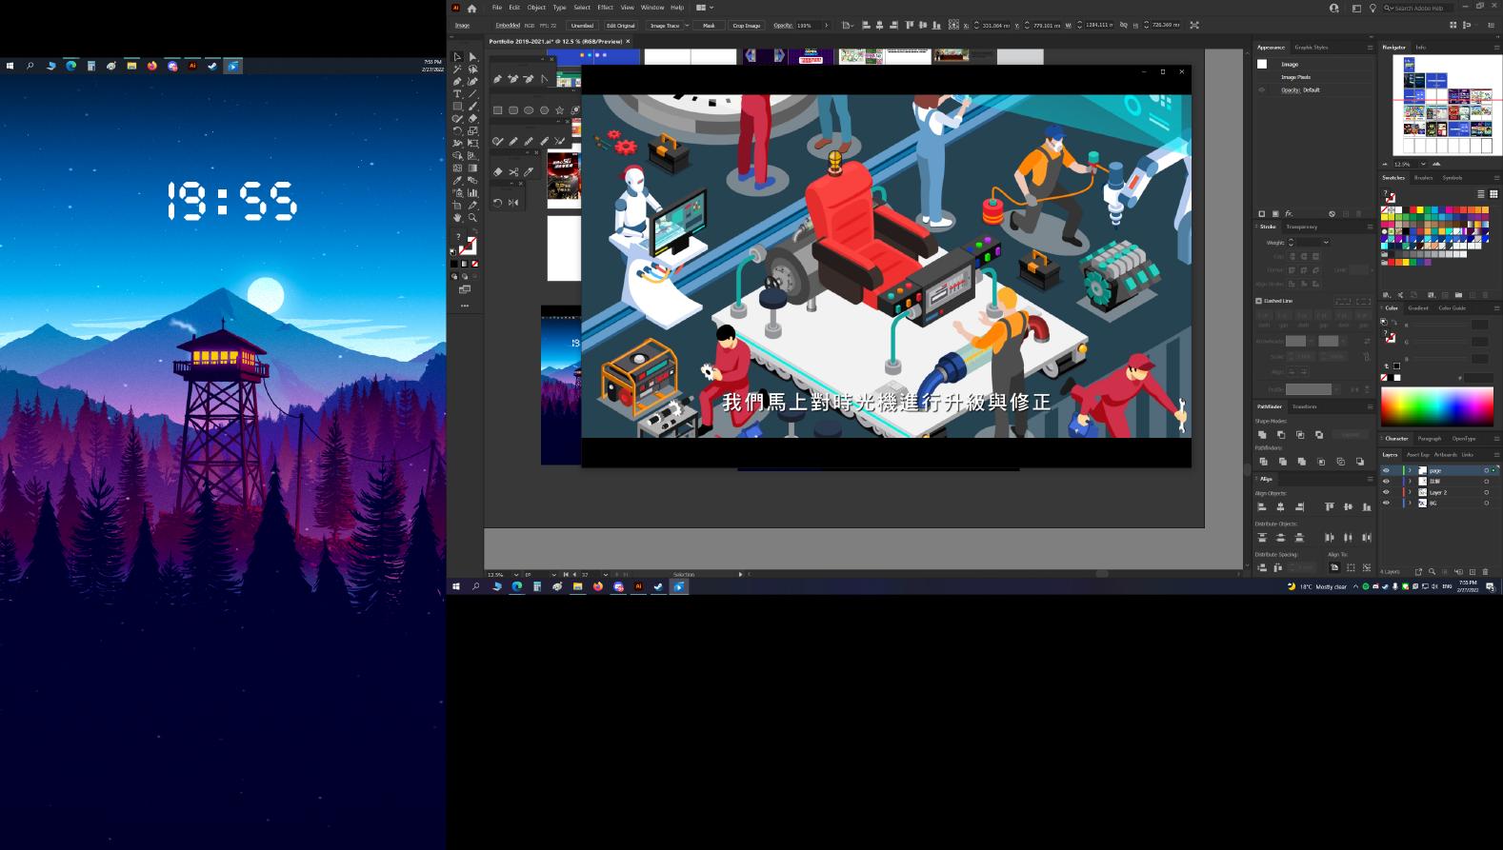Open Illustrator from lower Windows taskbar
This screenshot has width=1503, height=850.
638,586
